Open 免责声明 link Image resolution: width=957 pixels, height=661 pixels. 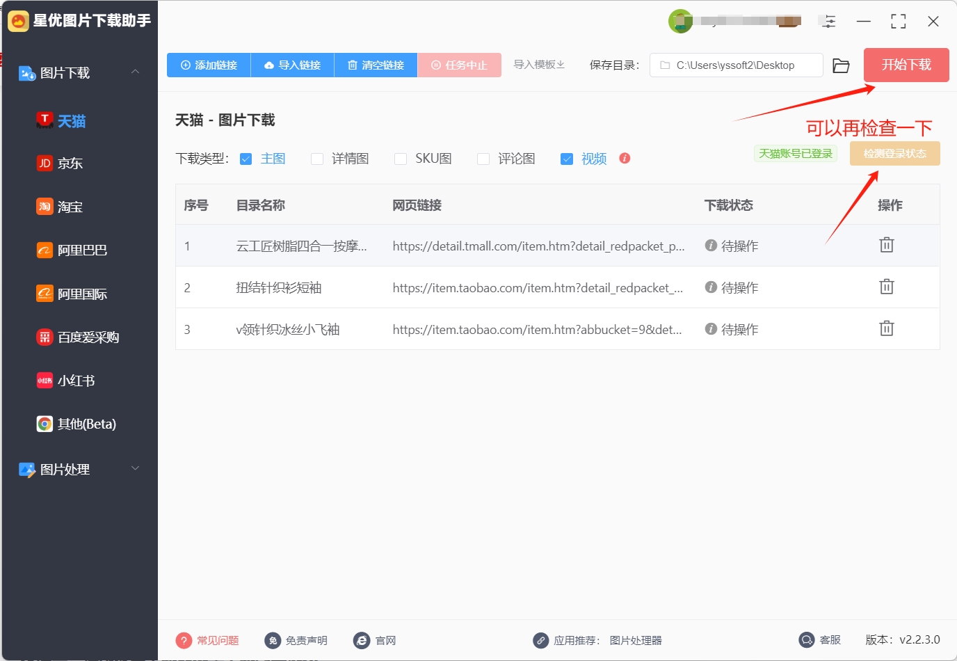coord(296,640)
